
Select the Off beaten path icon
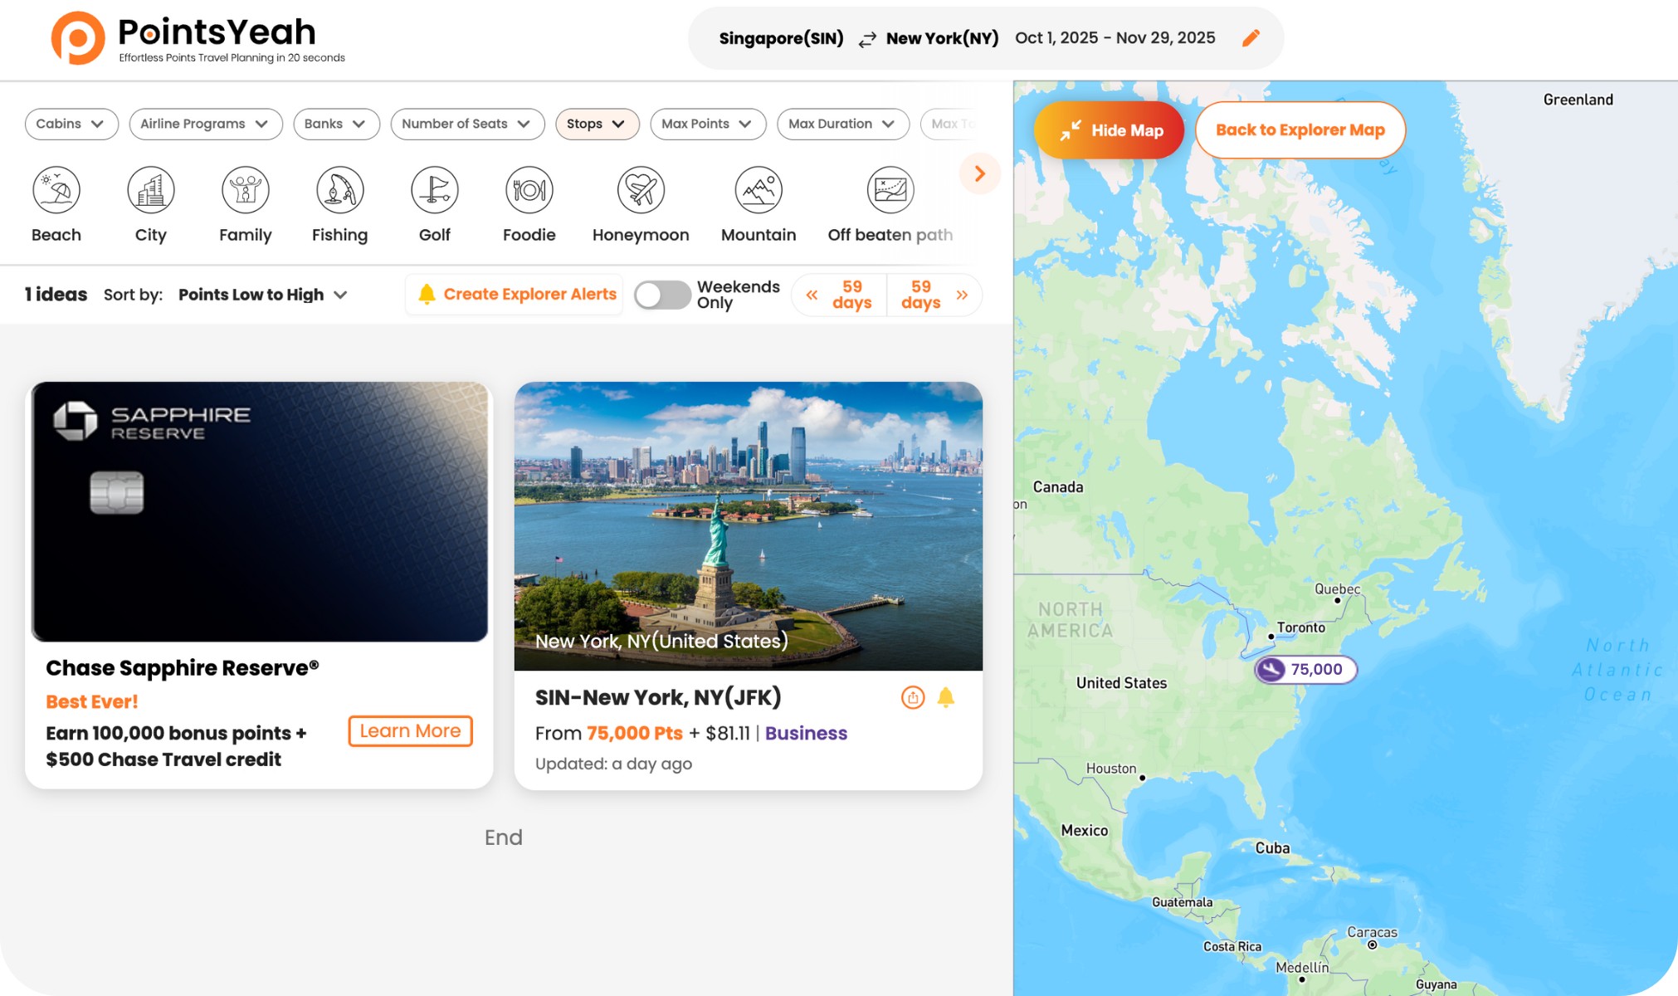pyautogui.click(x=890, y=190)
